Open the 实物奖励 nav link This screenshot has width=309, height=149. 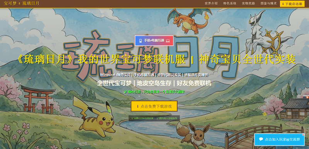pos(248,3)
